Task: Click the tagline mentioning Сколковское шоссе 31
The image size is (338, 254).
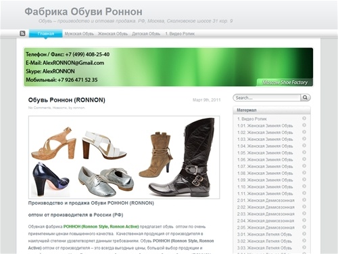Action: 135,21
